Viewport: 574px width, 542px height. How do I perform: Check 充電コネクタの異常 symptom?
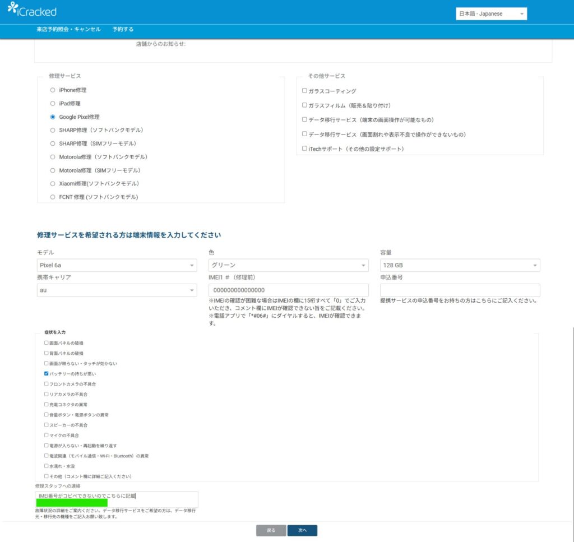pos(46,404)
